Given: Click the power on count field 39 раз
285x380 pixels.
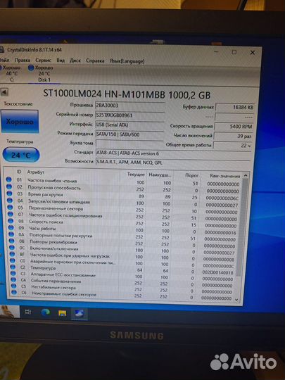Looking at the screenshot, I should (234, 136).
